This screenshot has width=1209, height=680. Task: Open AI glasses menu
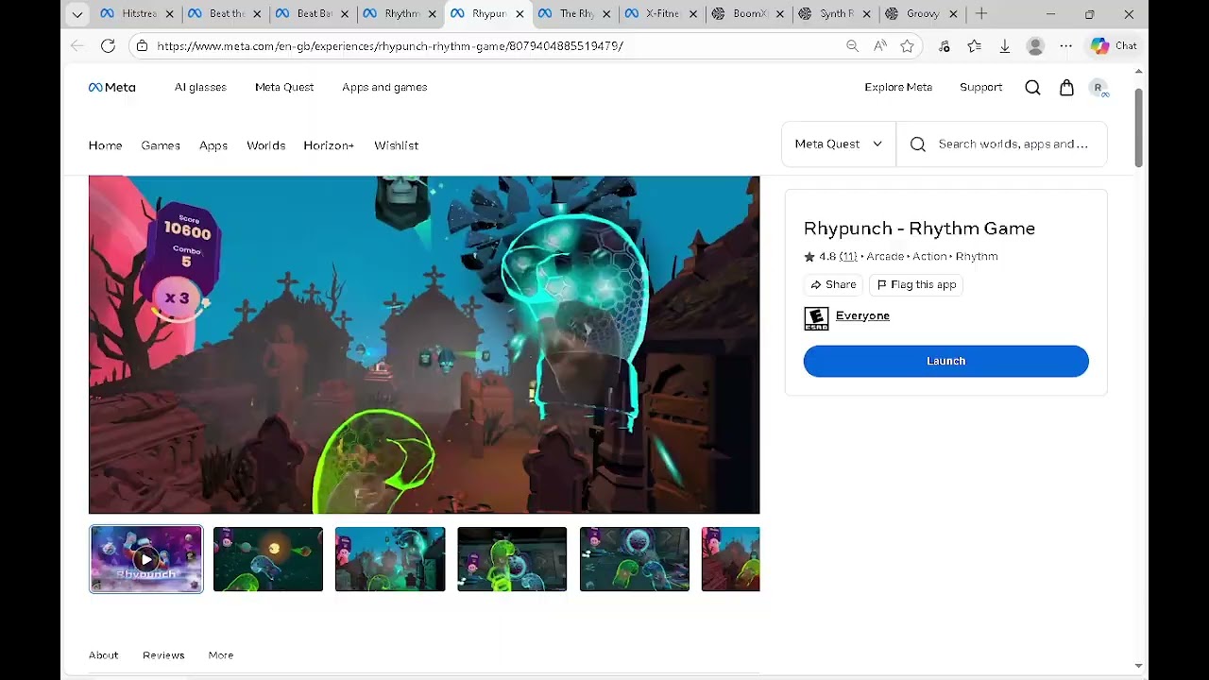click(x=200, y=87)
